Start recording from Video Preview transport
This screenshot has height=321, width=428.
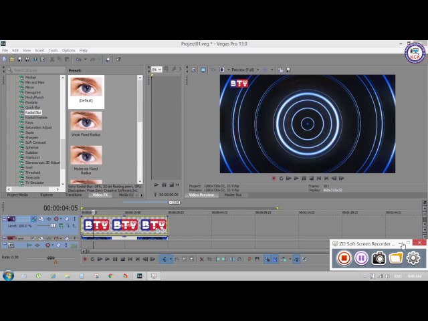(274, 179)
